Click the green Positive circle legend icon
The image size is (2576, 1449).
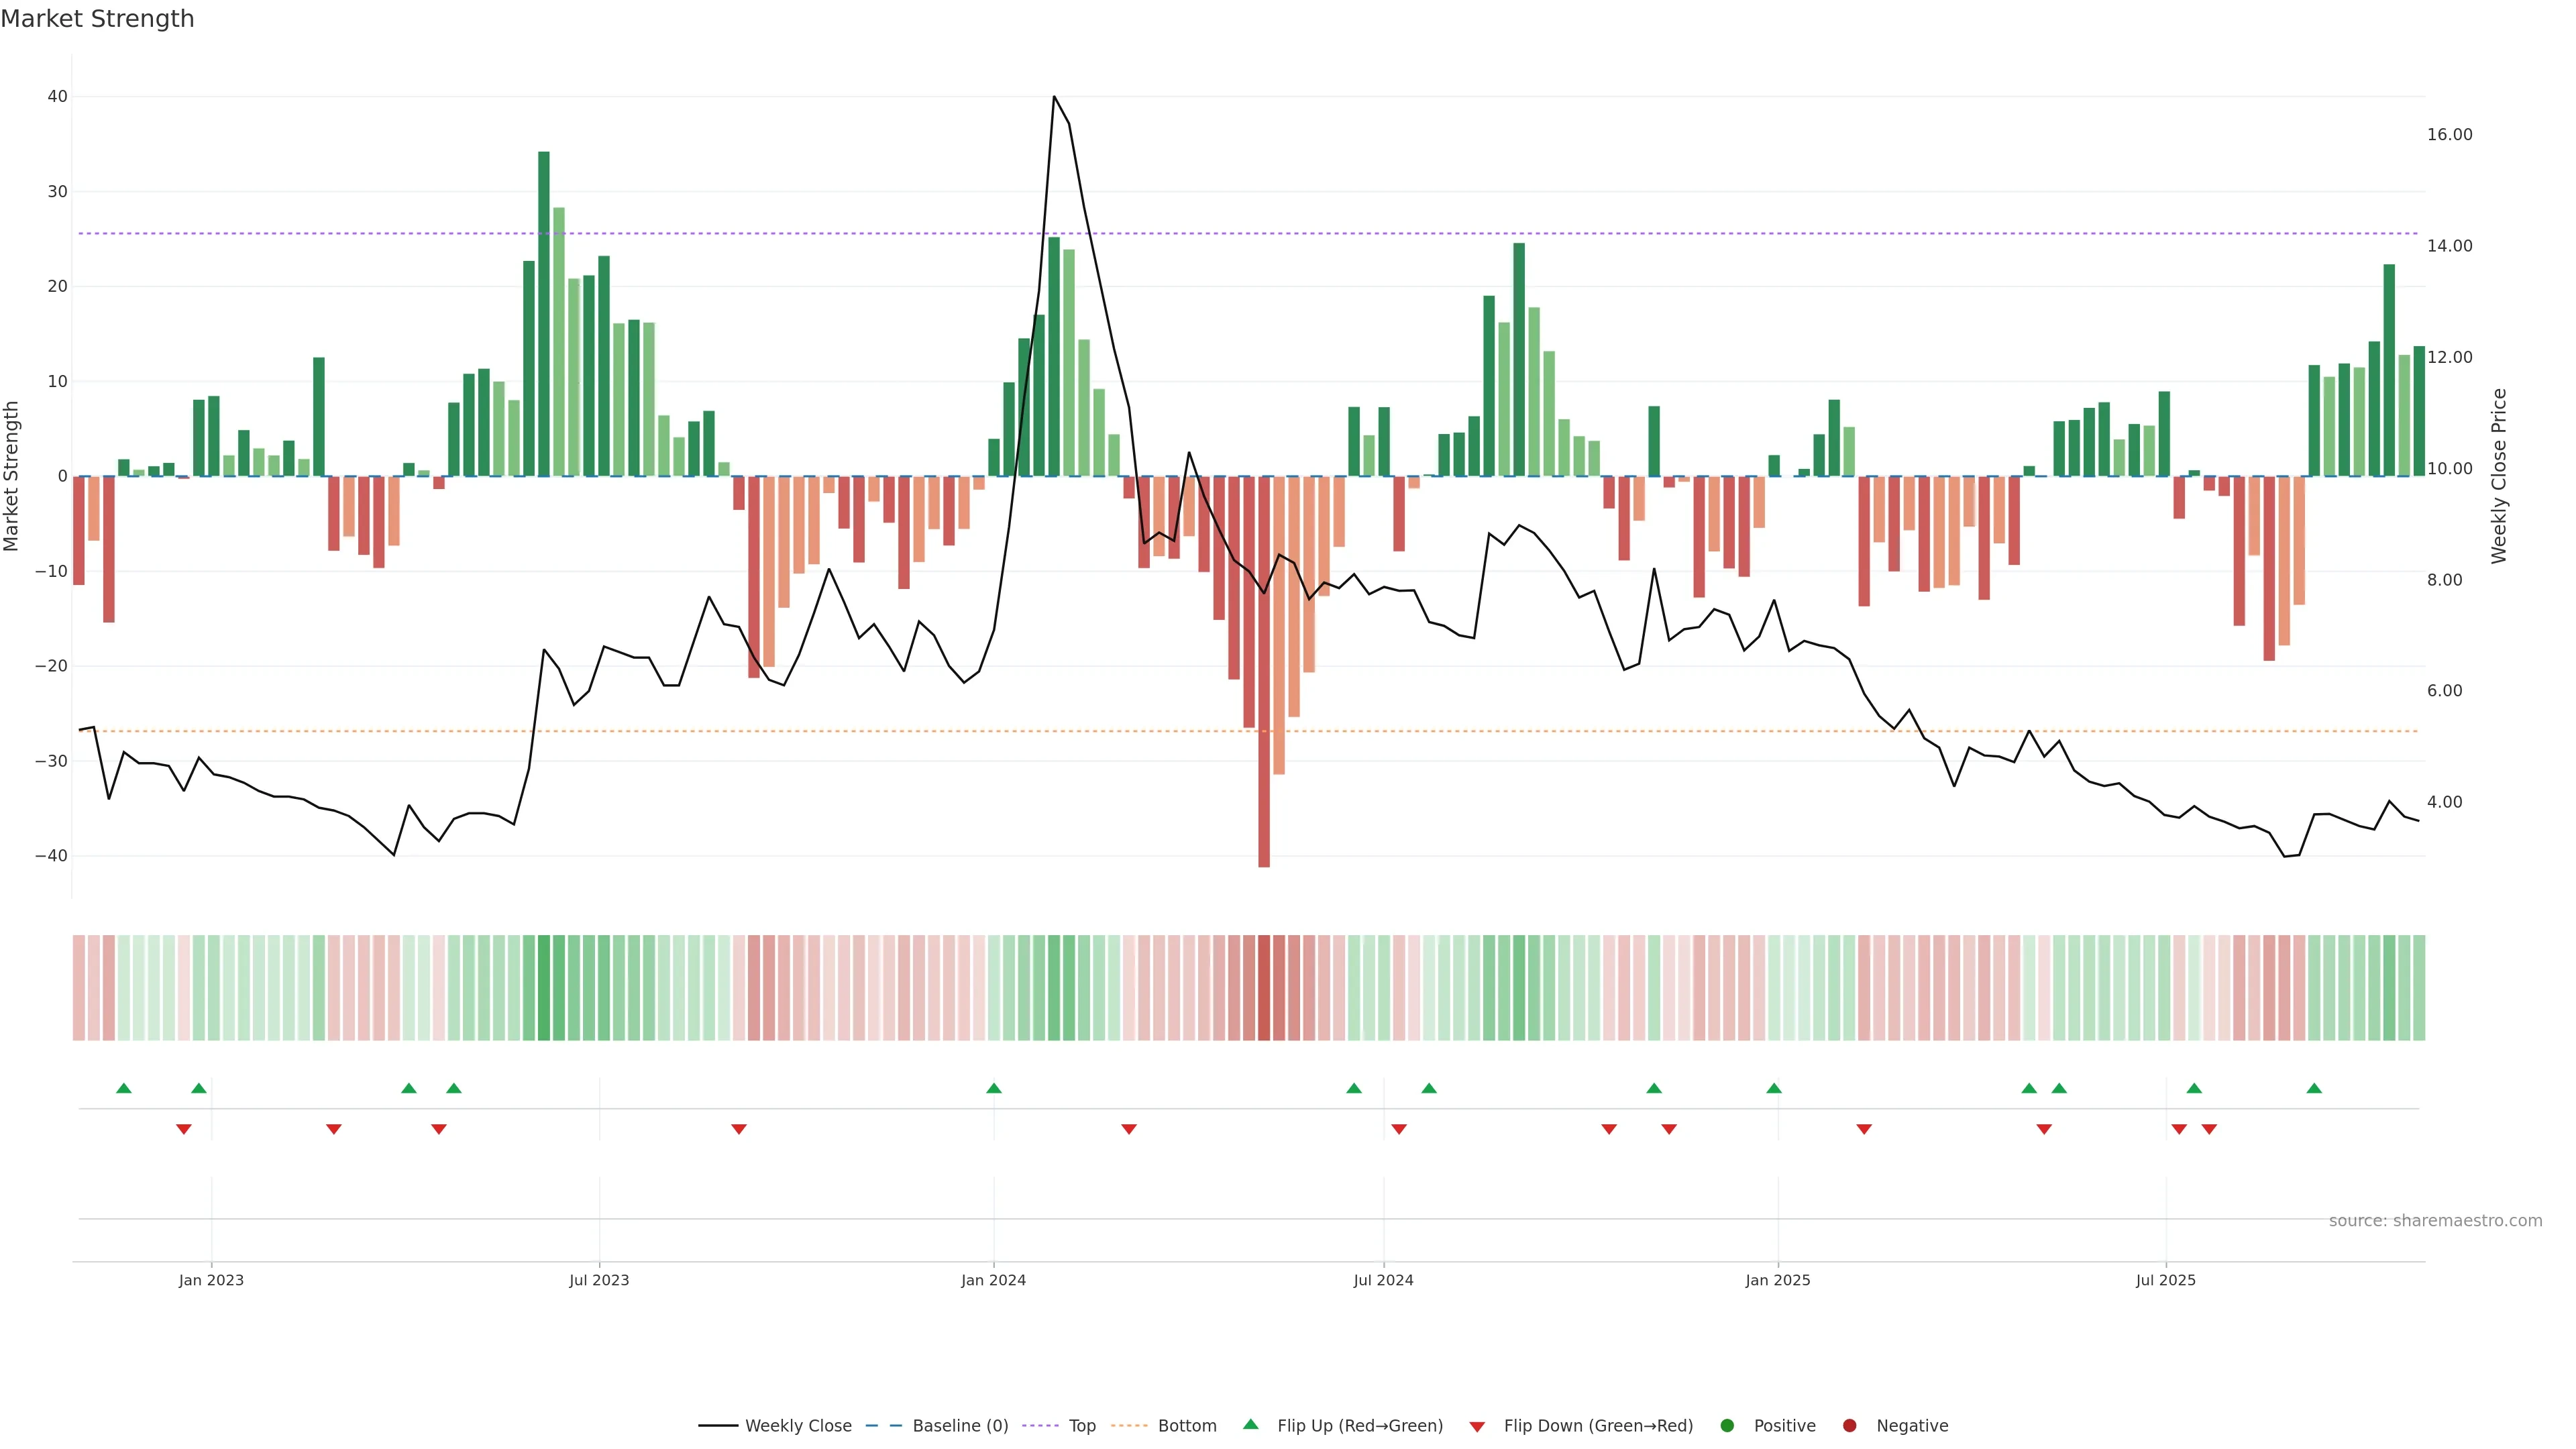(x=1727, y=1426)
